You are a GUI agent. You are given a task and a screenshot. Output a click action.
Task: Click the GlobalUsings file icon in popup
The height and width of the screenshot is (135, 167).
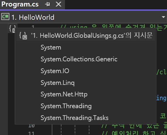[23, 36]
